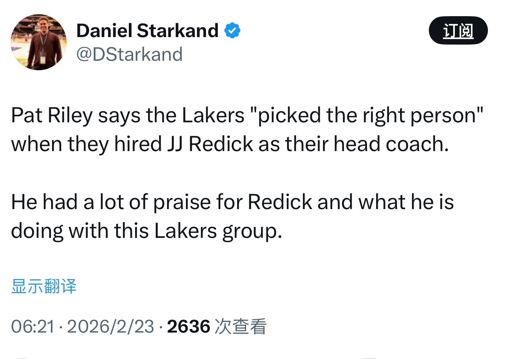Click "Lakers group" in the last line

coord(218,231)
